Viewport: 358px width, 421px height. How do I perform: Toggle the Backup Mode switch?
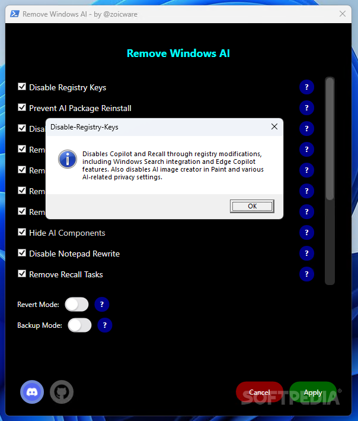[79, 325]
